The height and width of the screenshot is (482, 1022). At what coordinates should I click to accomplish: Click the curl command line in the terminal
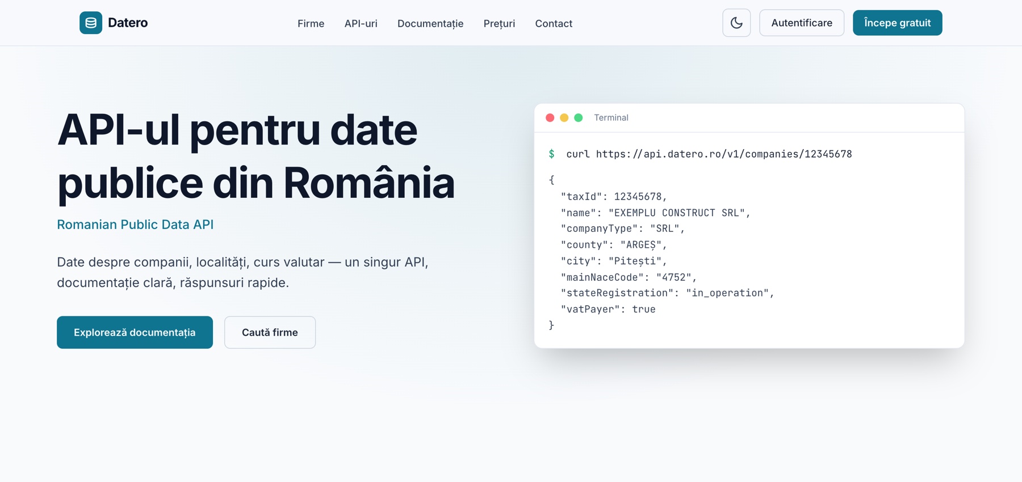pos(709,154)
